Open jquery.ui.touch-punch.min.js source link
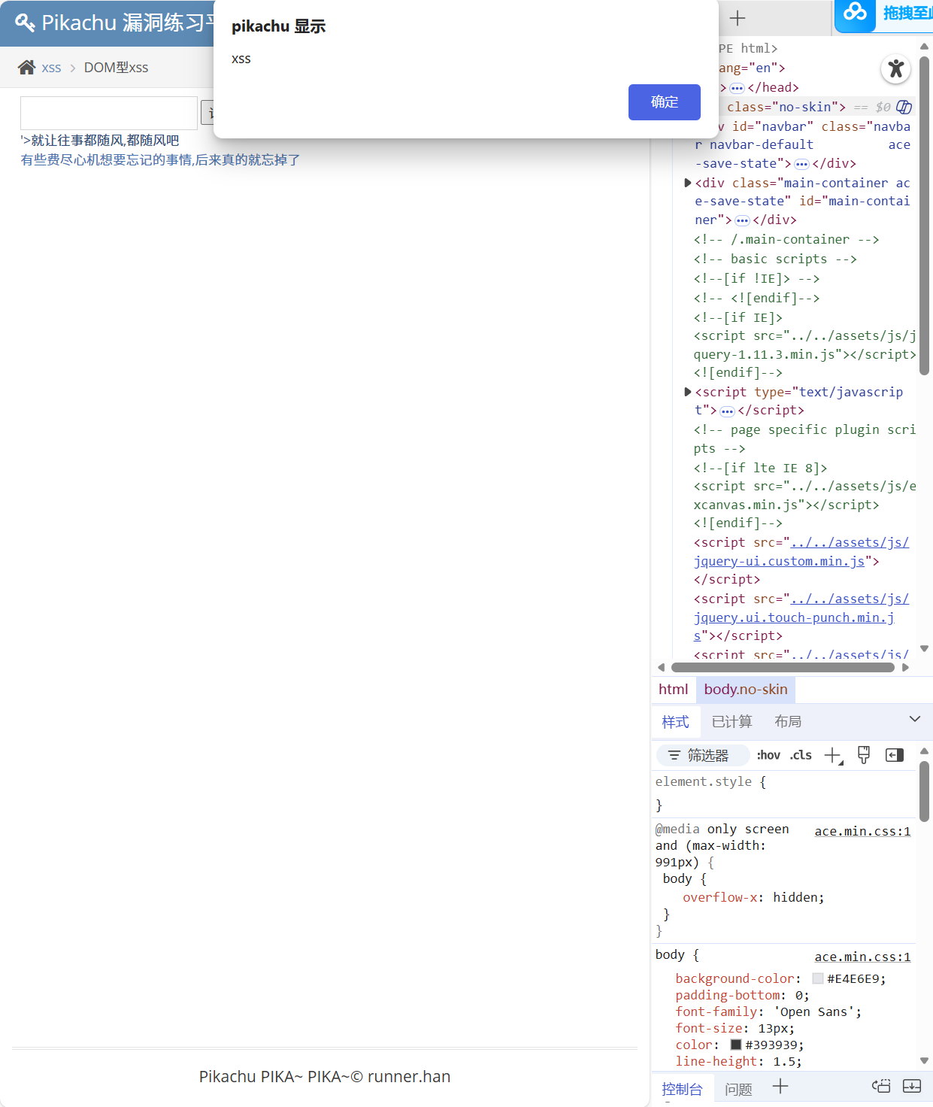Screen dimensions: 933x1107 [x=801, y=617]
